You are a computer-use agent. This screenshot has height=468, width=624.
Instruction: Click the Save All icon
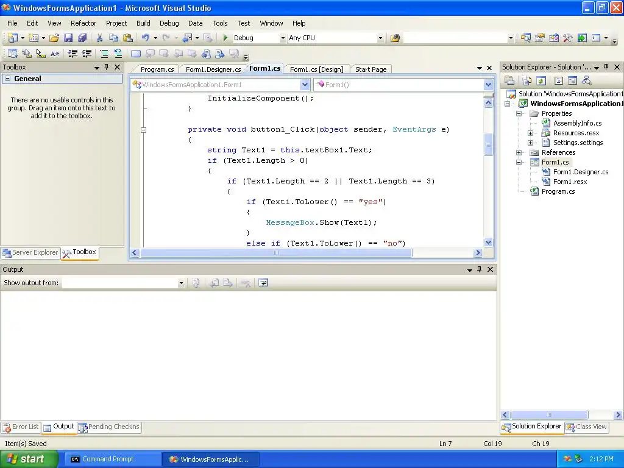click(82, 38)
